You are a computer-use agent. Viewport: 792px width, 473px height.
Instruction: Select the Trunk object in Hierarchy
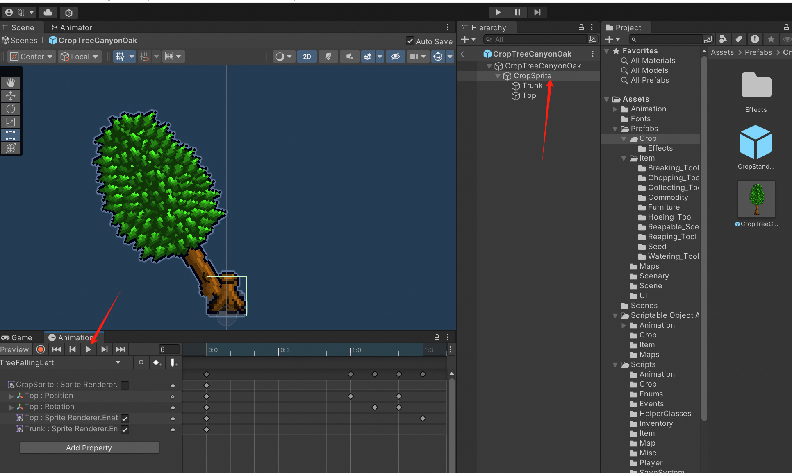click(532, 86)
